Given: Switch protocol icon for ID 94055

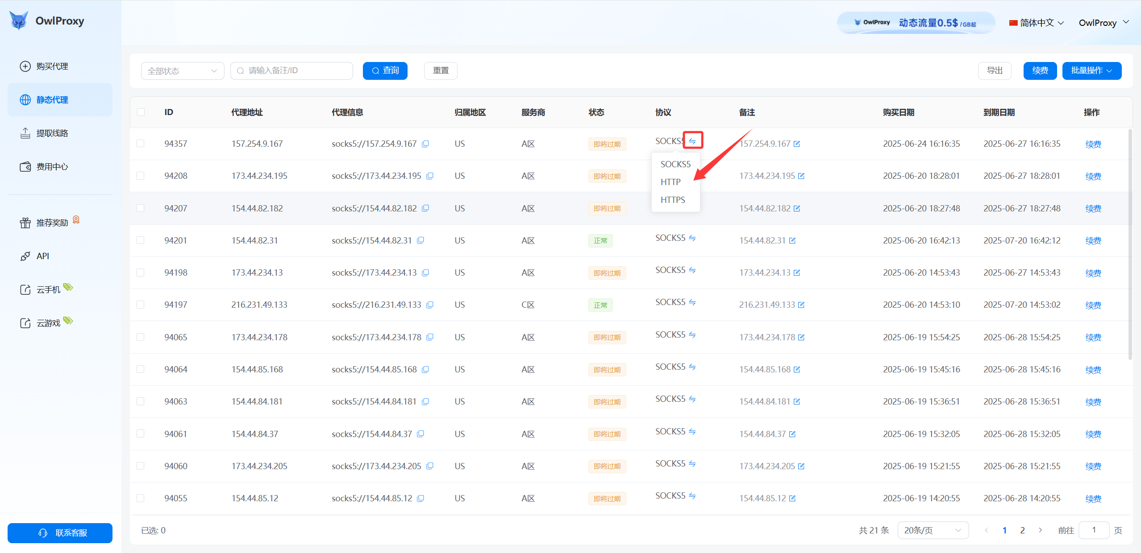Looking at the screenshot, I should pos(692,496).
